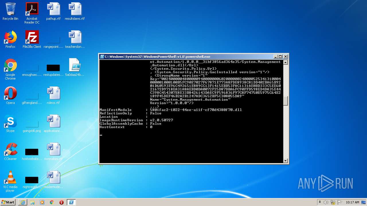
Task: Launch CCleaner from the desktop
Action: (10, 152)
